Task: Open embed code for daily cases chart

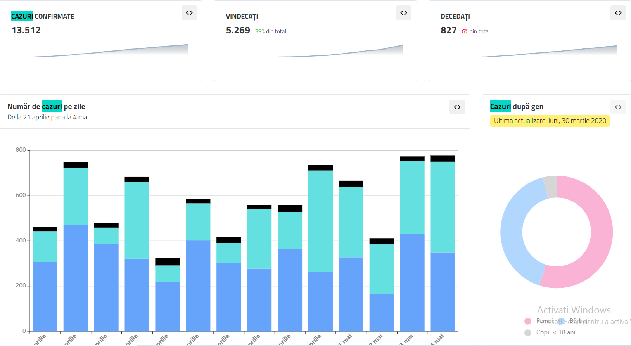Action: click(457, 107)
